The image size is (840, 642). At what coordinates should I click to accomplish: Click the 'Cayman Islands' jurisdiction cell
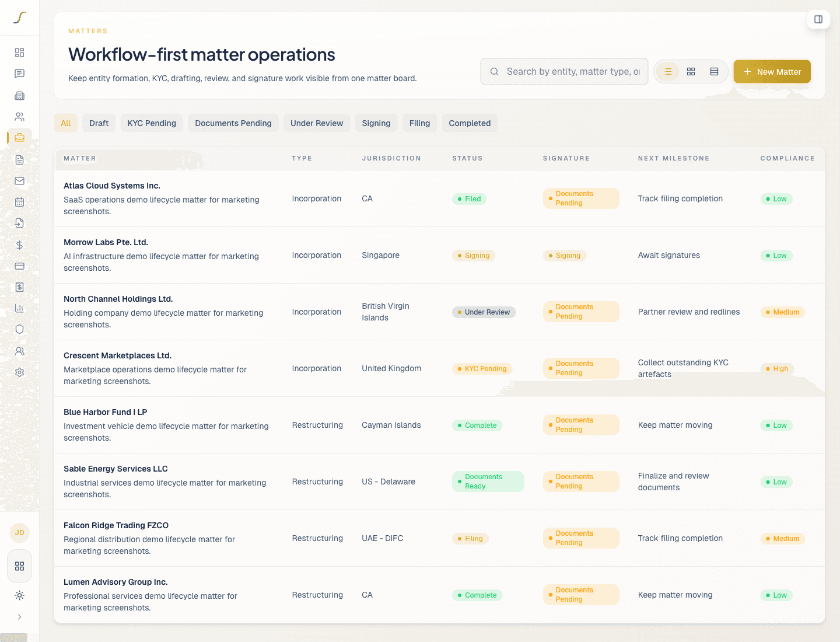[x=391, y=425]
